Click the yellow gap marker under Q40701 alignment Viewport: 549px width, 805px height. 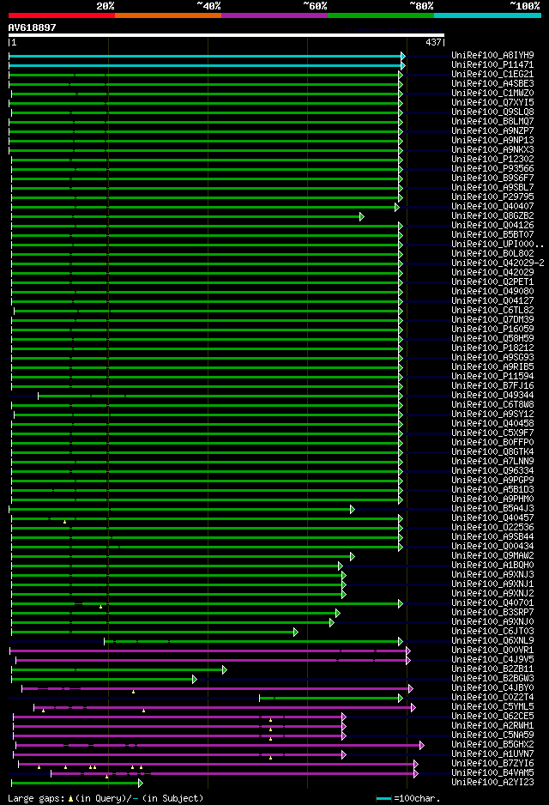tap(100, 608)
